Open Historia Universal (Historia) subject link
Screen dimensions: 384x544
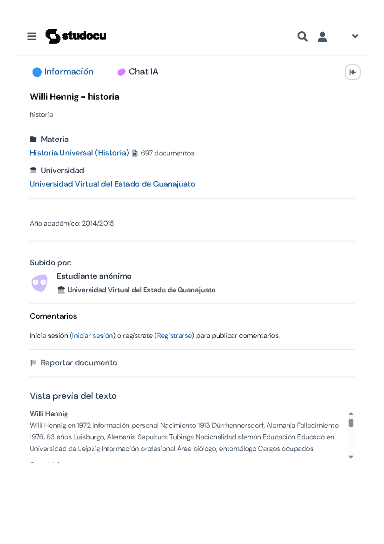click(x=79, y=153)
